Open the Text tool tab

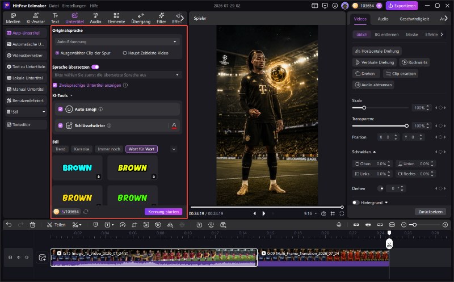coord(55,18)
